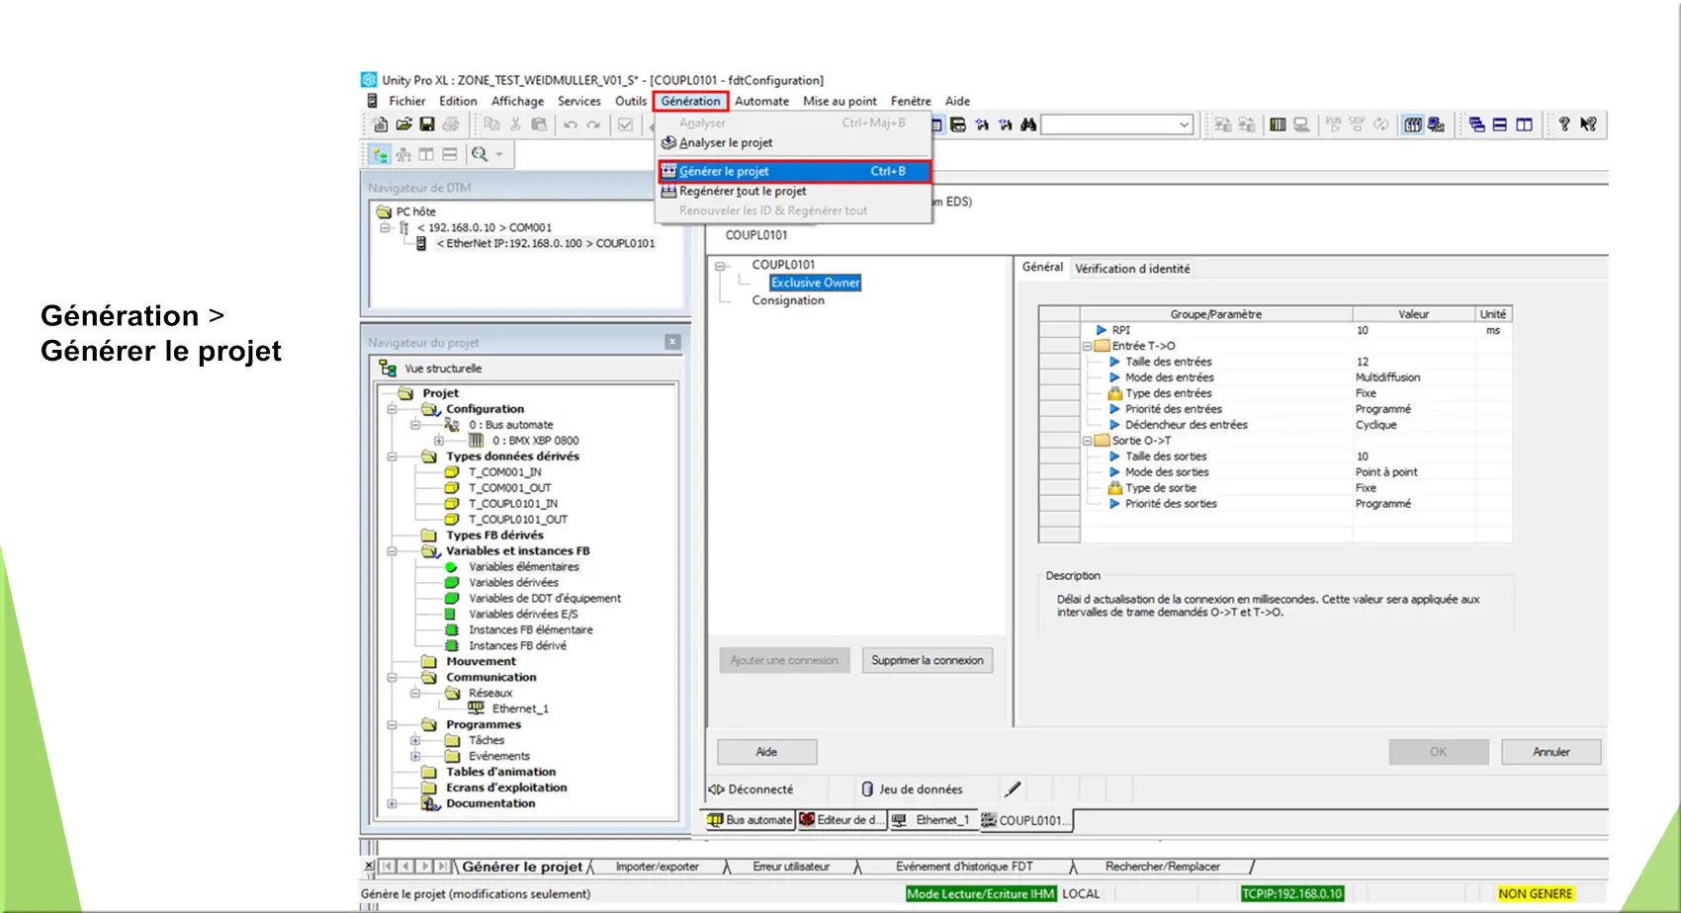Collapse the Communication tree node
This screenshot has width=1681, height=913.
tap(392, 678)
